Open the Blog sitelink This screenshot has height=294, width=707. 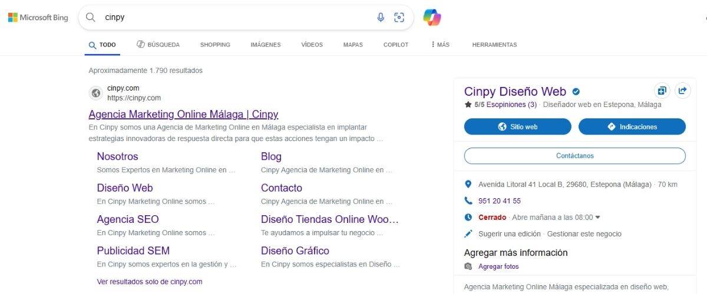(271, 156)
